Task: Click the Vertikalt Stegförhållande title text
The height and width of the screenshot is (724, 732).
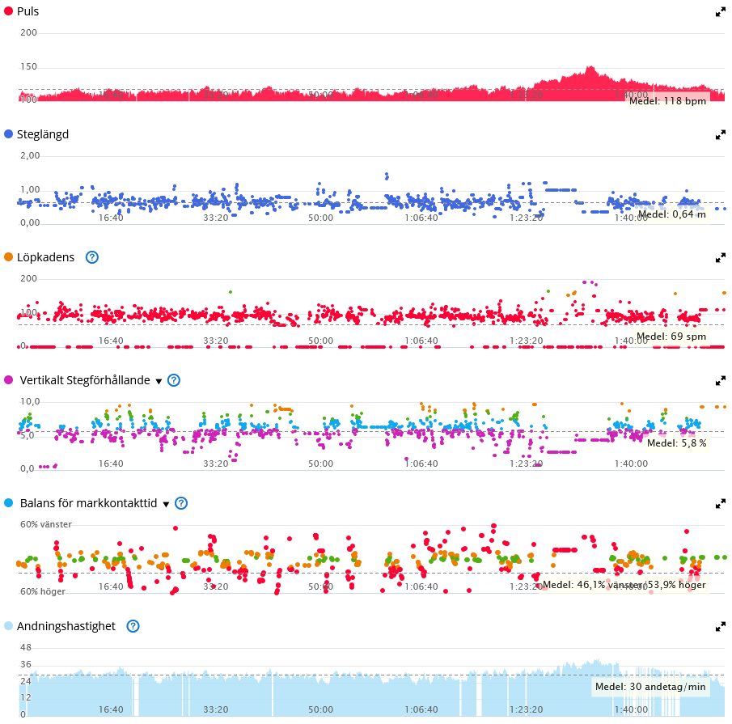Action: 85,380
